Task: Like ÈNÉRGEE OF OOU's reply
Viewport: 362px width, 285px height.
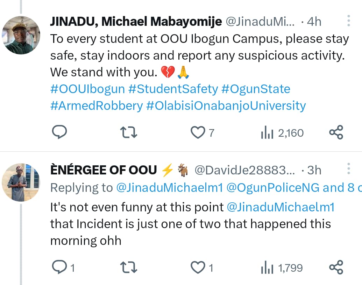Action: 198,268
